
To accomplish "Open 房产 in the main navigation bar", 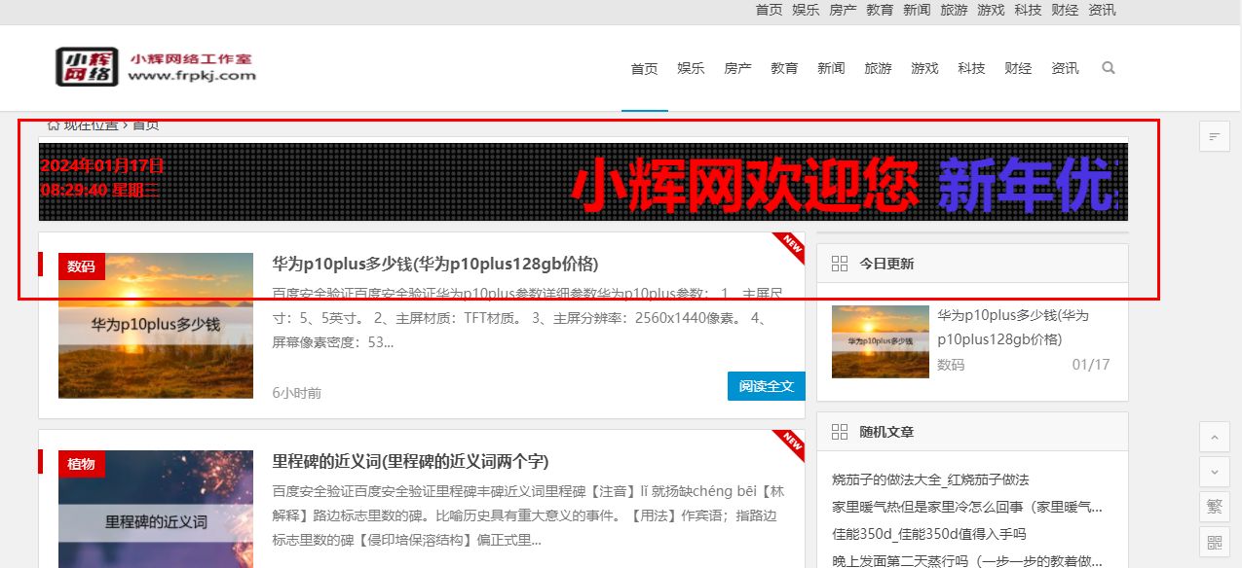I will (x=737, y=68).
